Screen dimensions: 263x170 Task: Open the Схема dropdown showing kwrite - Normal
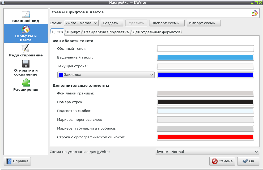click(81, 23)
